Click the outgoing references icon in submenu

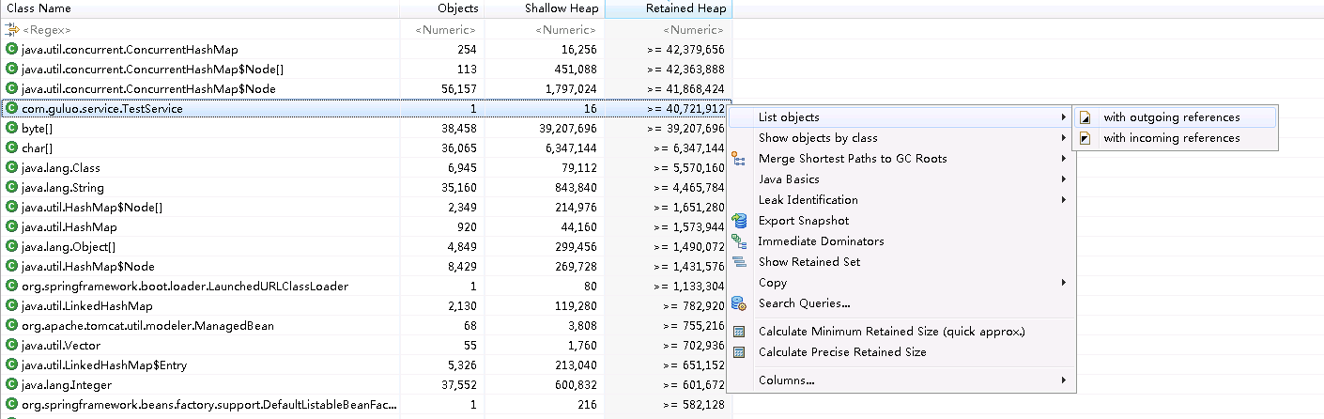(1085, 117)
